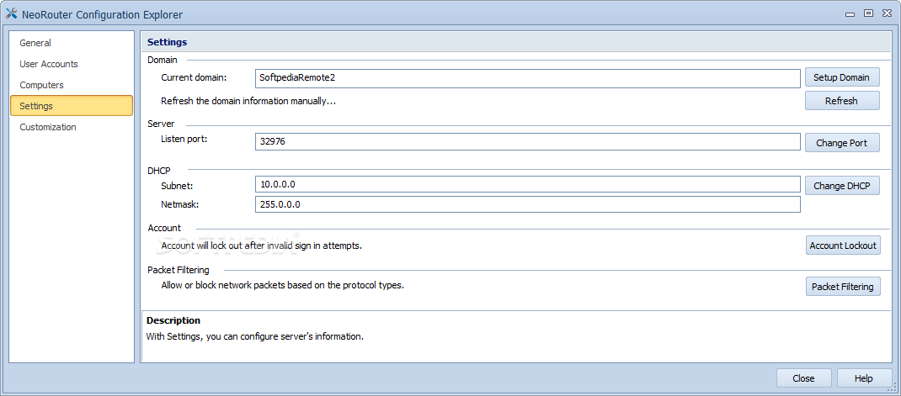Open Packet Filtering options
This screenshot has height=396, width=901.
[x=842, y=287]
